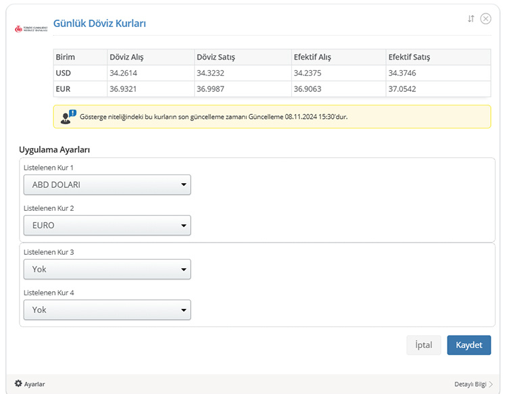The width and height of the screenshot is (507, 394).
Task: Open the Listelenen Kur 4 dropdown
Action: pyautogui.click(x=107, y=310)
